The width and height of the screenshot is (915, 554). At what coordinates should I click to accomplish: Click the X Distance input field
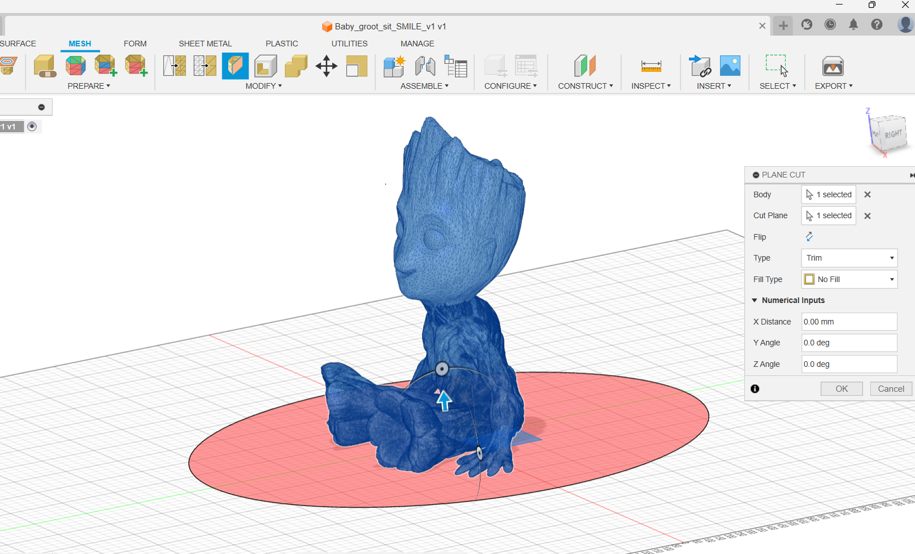point(849,322)
